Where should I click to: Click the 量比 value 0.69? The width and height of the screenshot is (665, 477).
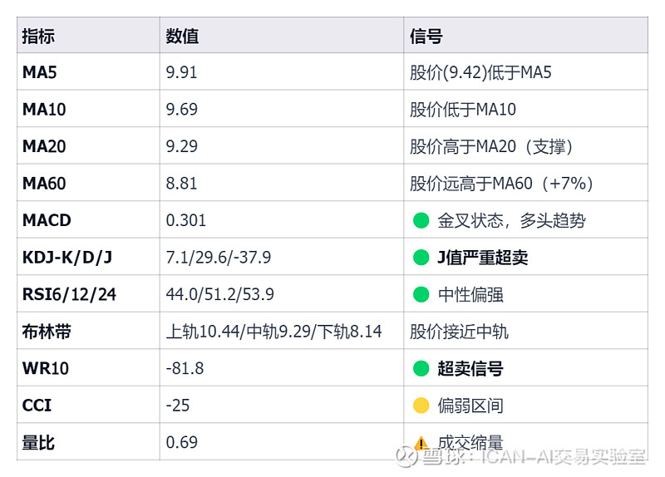(182, 443)
